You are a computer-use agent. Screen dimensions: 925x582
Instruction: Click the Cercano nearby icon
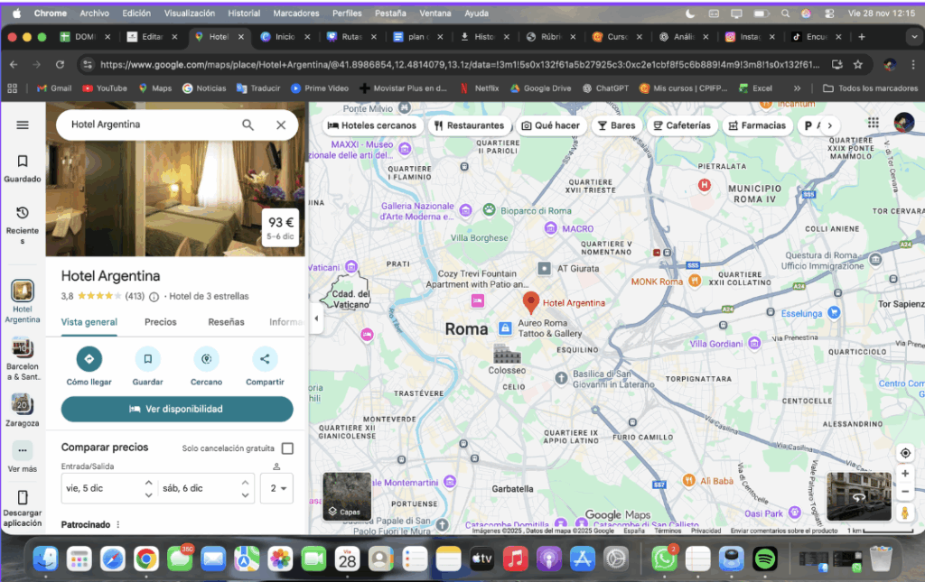click(x=206, y=359)
